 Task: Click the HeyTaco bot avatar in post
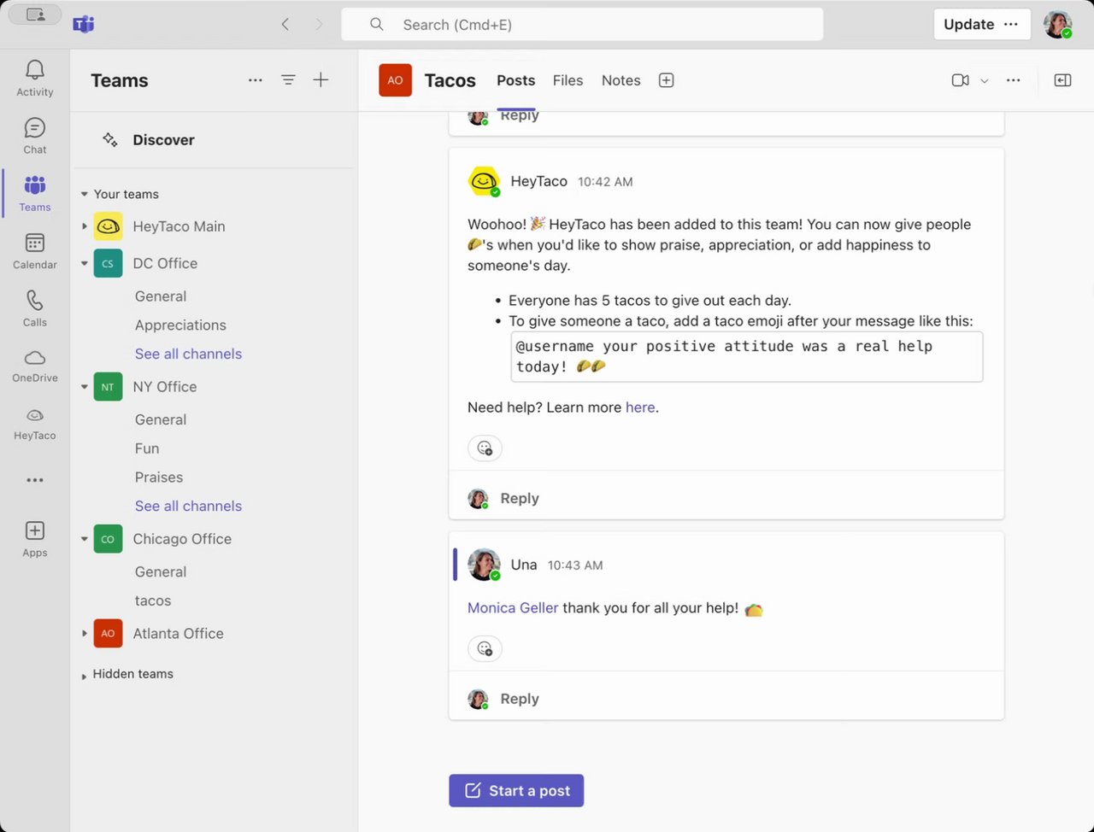point(484,181)
